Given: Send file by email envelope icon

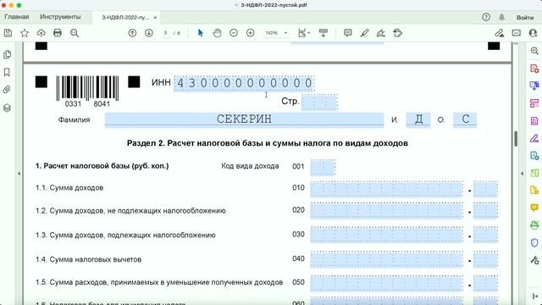Looking at the screenshot, I should coord(516,33).
